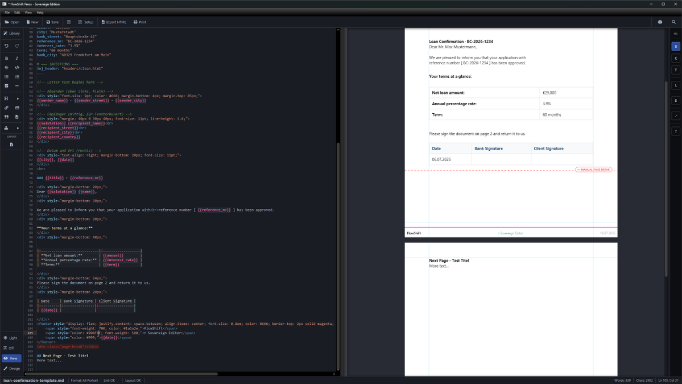Open help via the question mark button
682x384 pixels.
(x=676, y=131)
